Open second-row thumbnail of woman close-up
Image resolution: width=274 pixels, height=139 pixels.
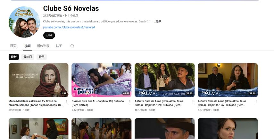click(x=228, y=129)
